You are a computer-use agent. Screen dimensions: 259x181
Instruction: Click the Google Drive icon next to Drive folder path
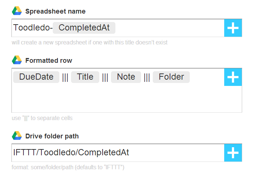[17, 135]
